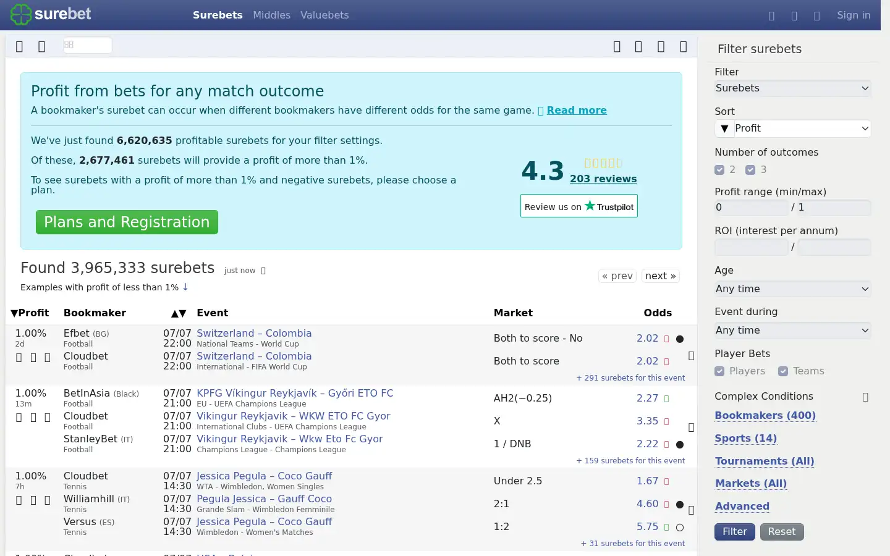Toggle sort direction triangle in the Sort field

724,128
